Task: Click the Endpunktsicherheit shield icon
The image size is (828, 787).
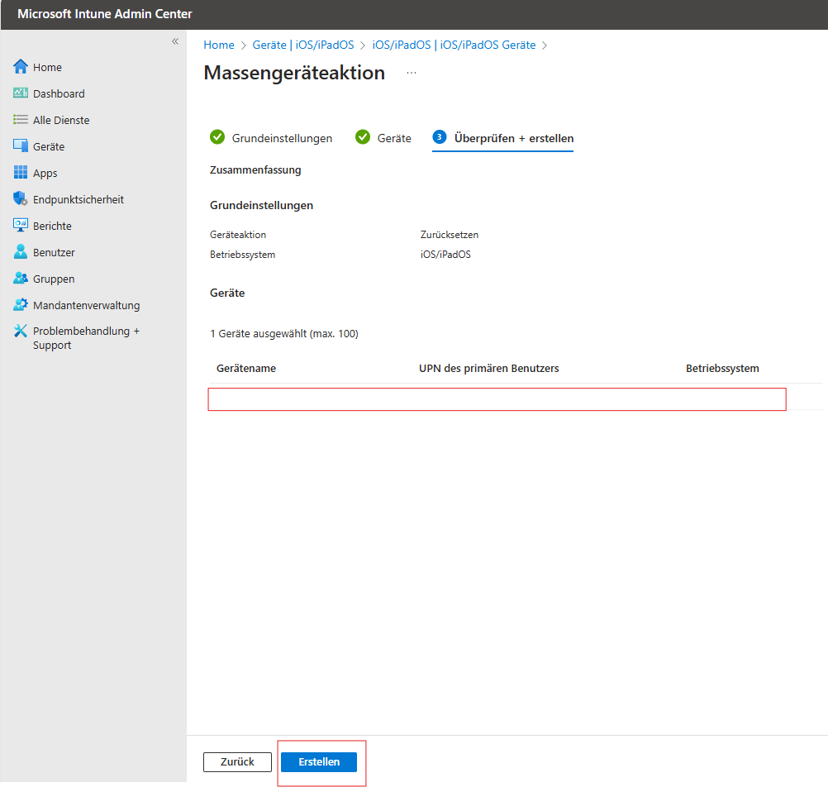Action: 21,198
